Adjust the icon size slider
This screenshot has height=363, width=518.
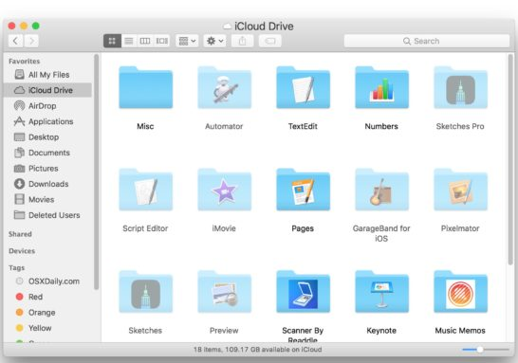click(480, 349)
